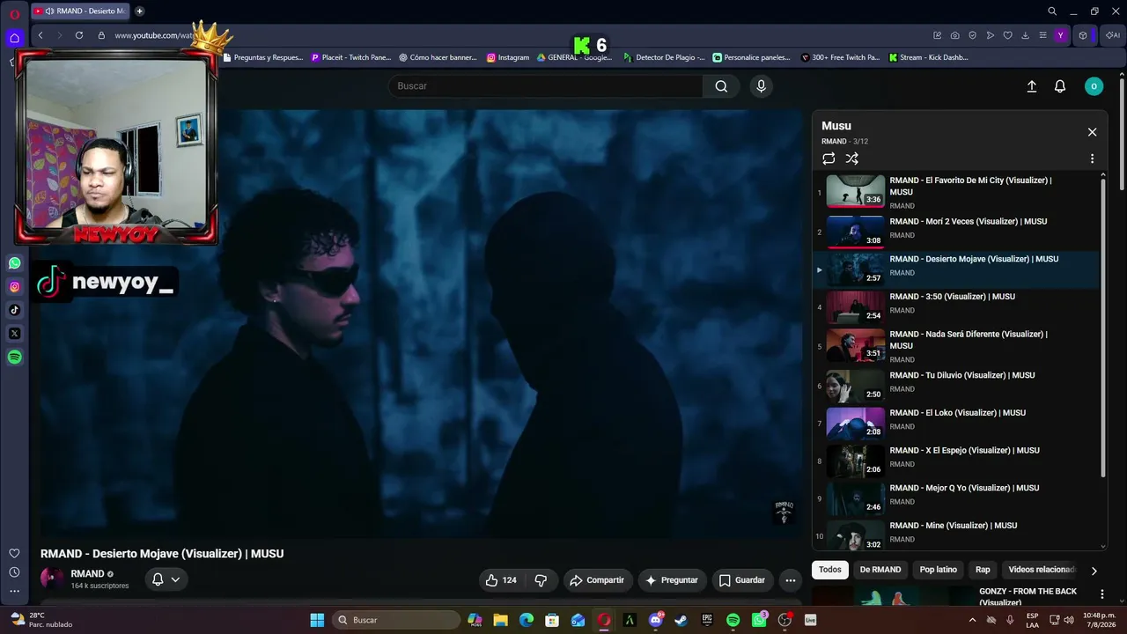Open File Explorer from taskbar
The image size is (1127, 634).
pyautogui.click(x=500, y=620)
